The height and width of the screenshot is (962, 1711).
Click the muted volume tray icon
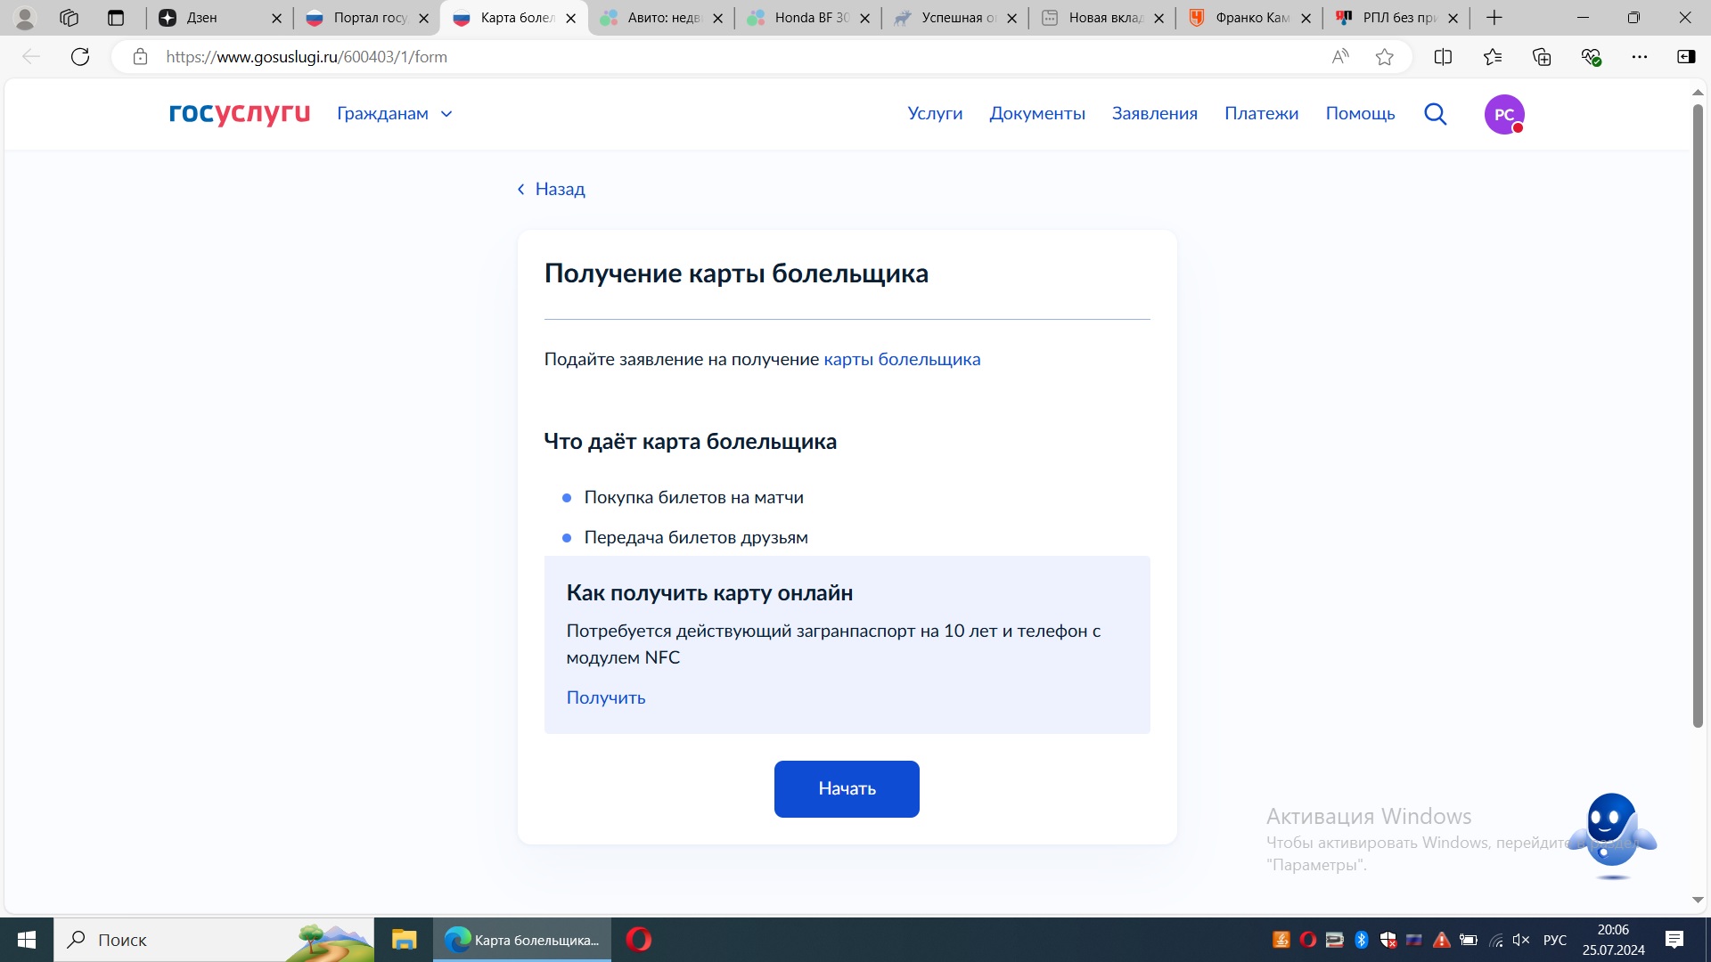[1521, 940]
